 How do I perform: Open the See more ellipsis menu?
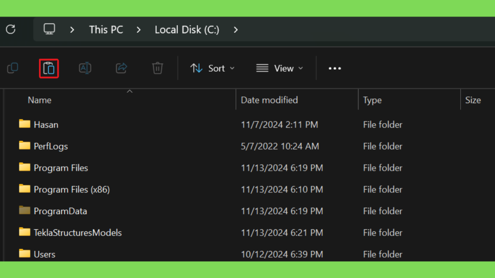pos(335,69)
